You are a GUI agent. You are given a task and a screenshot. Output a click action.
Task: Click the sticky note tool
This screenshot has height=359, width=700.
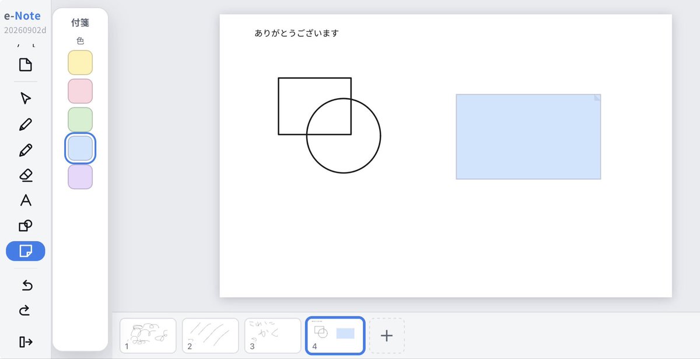(25, 251)
